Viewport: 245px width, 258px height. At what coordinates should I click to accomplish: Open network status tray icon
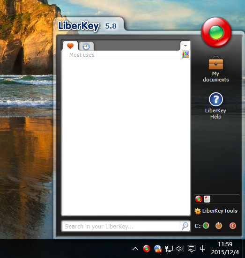[x=169, y=249]
